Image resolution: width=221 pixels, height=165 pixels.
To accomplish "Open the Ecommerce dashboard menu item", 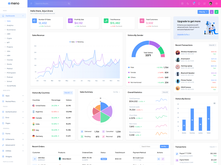I will [x=11, y=30].
